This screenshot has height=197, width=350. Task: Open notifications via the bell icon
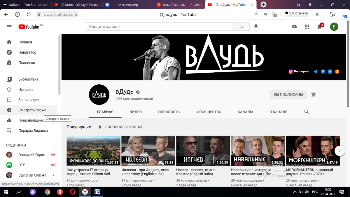320,27
